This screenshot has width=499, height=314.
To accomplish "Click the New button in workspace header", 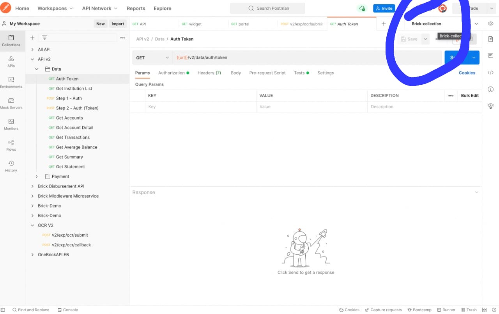I will [101, 24].
